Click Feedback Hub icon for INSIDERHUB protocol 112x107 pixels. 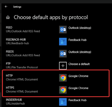pyautogui.click(x=63, y=102)
